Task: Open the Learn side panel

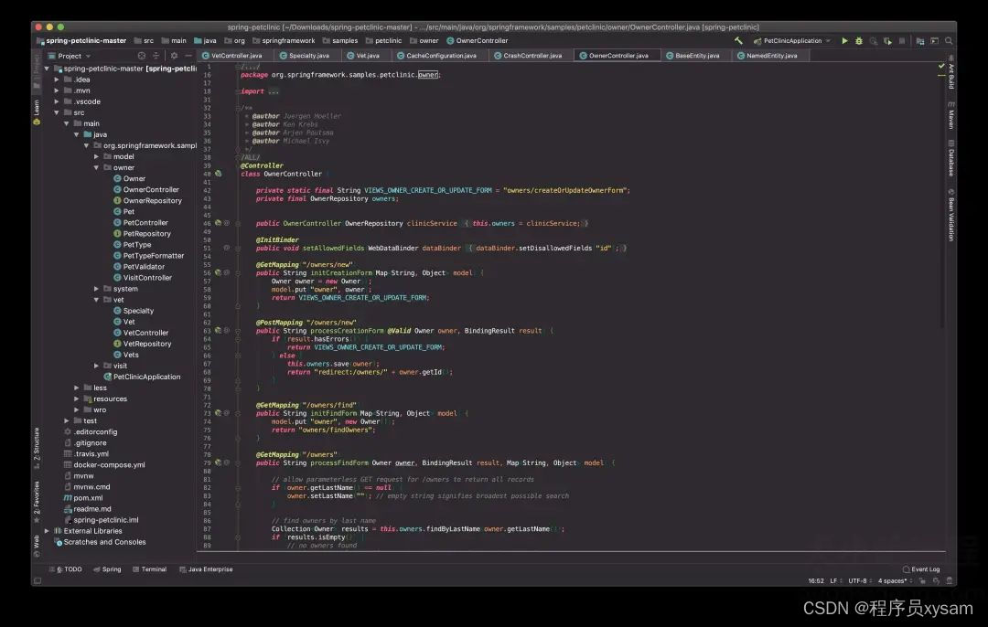Action: [x=37, y=112]
